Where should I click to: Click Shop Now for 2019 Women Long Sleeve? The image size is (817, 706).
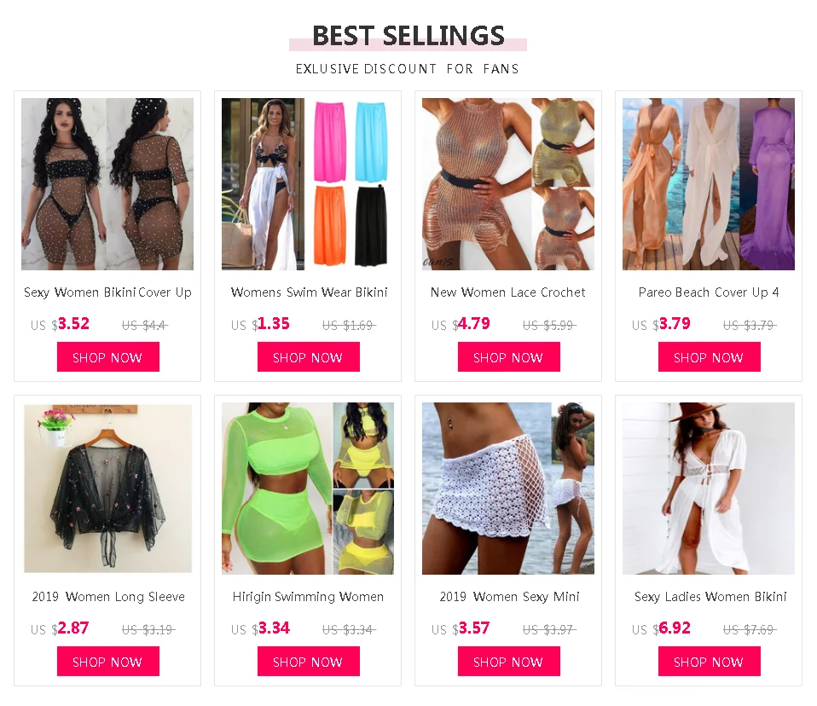pyautogui.click(x=107, y=661)
